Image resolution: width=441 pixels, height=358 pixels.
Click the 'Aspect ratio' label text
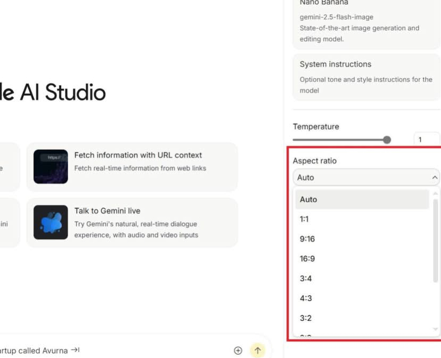[314, 161]
